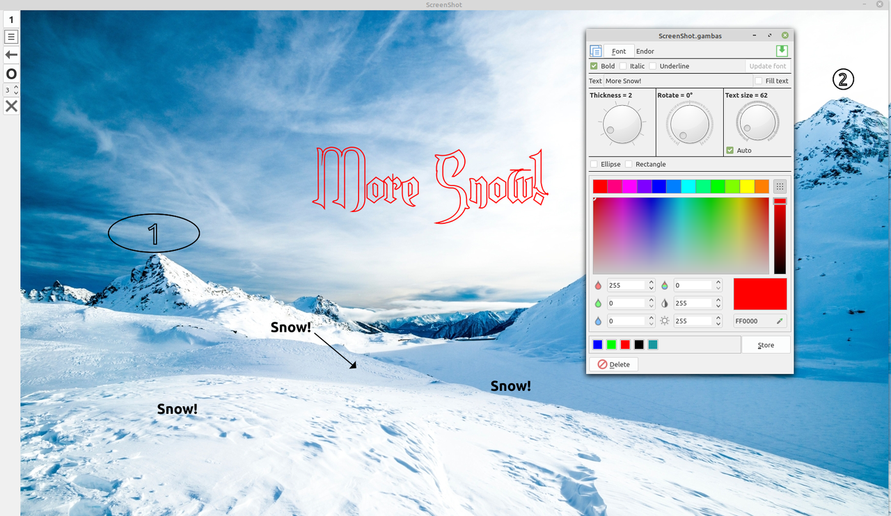Viewport: 891px width, 516px height.
Task: Choose the stored green swatch beside Store
Action: point(611,344)
